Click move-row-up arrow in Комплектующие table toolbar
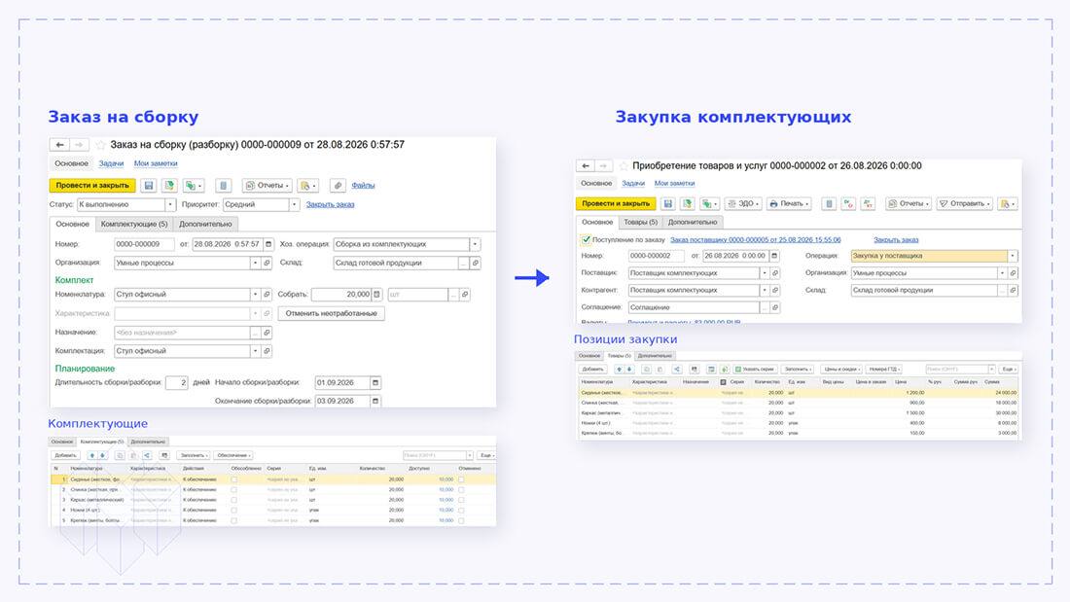This screenshot has width=1070, height=602. [92, 455]
